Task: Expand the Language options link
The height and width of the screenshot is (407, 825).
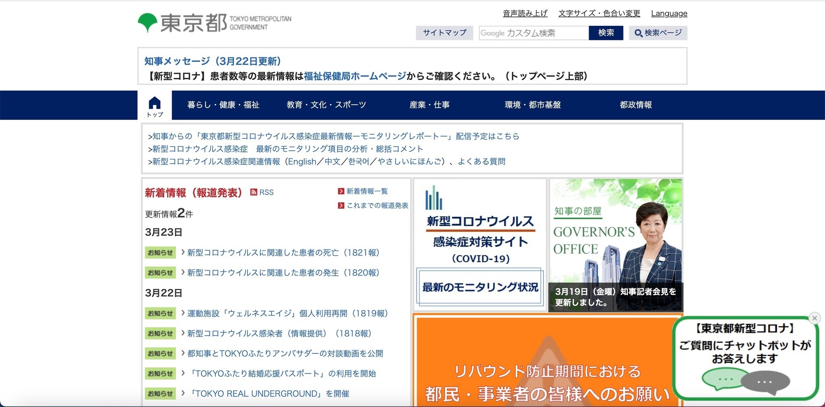Action: tap(669, 13)
